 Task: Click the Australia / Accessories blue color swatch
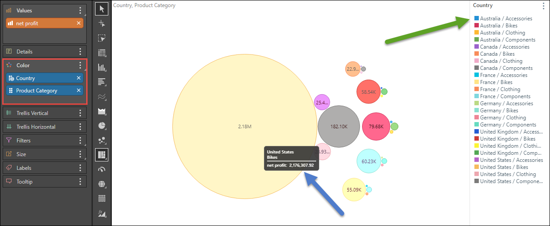tap(477, 19)
